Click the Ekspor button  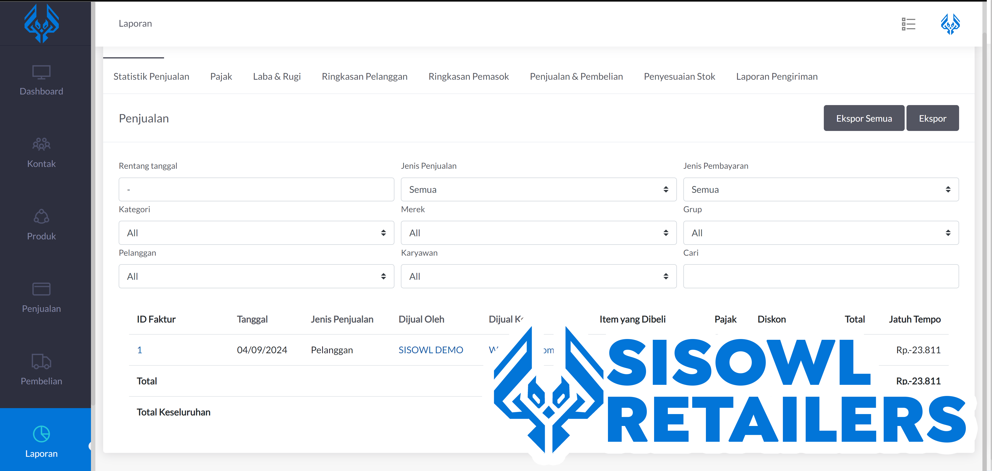point(932,118)
